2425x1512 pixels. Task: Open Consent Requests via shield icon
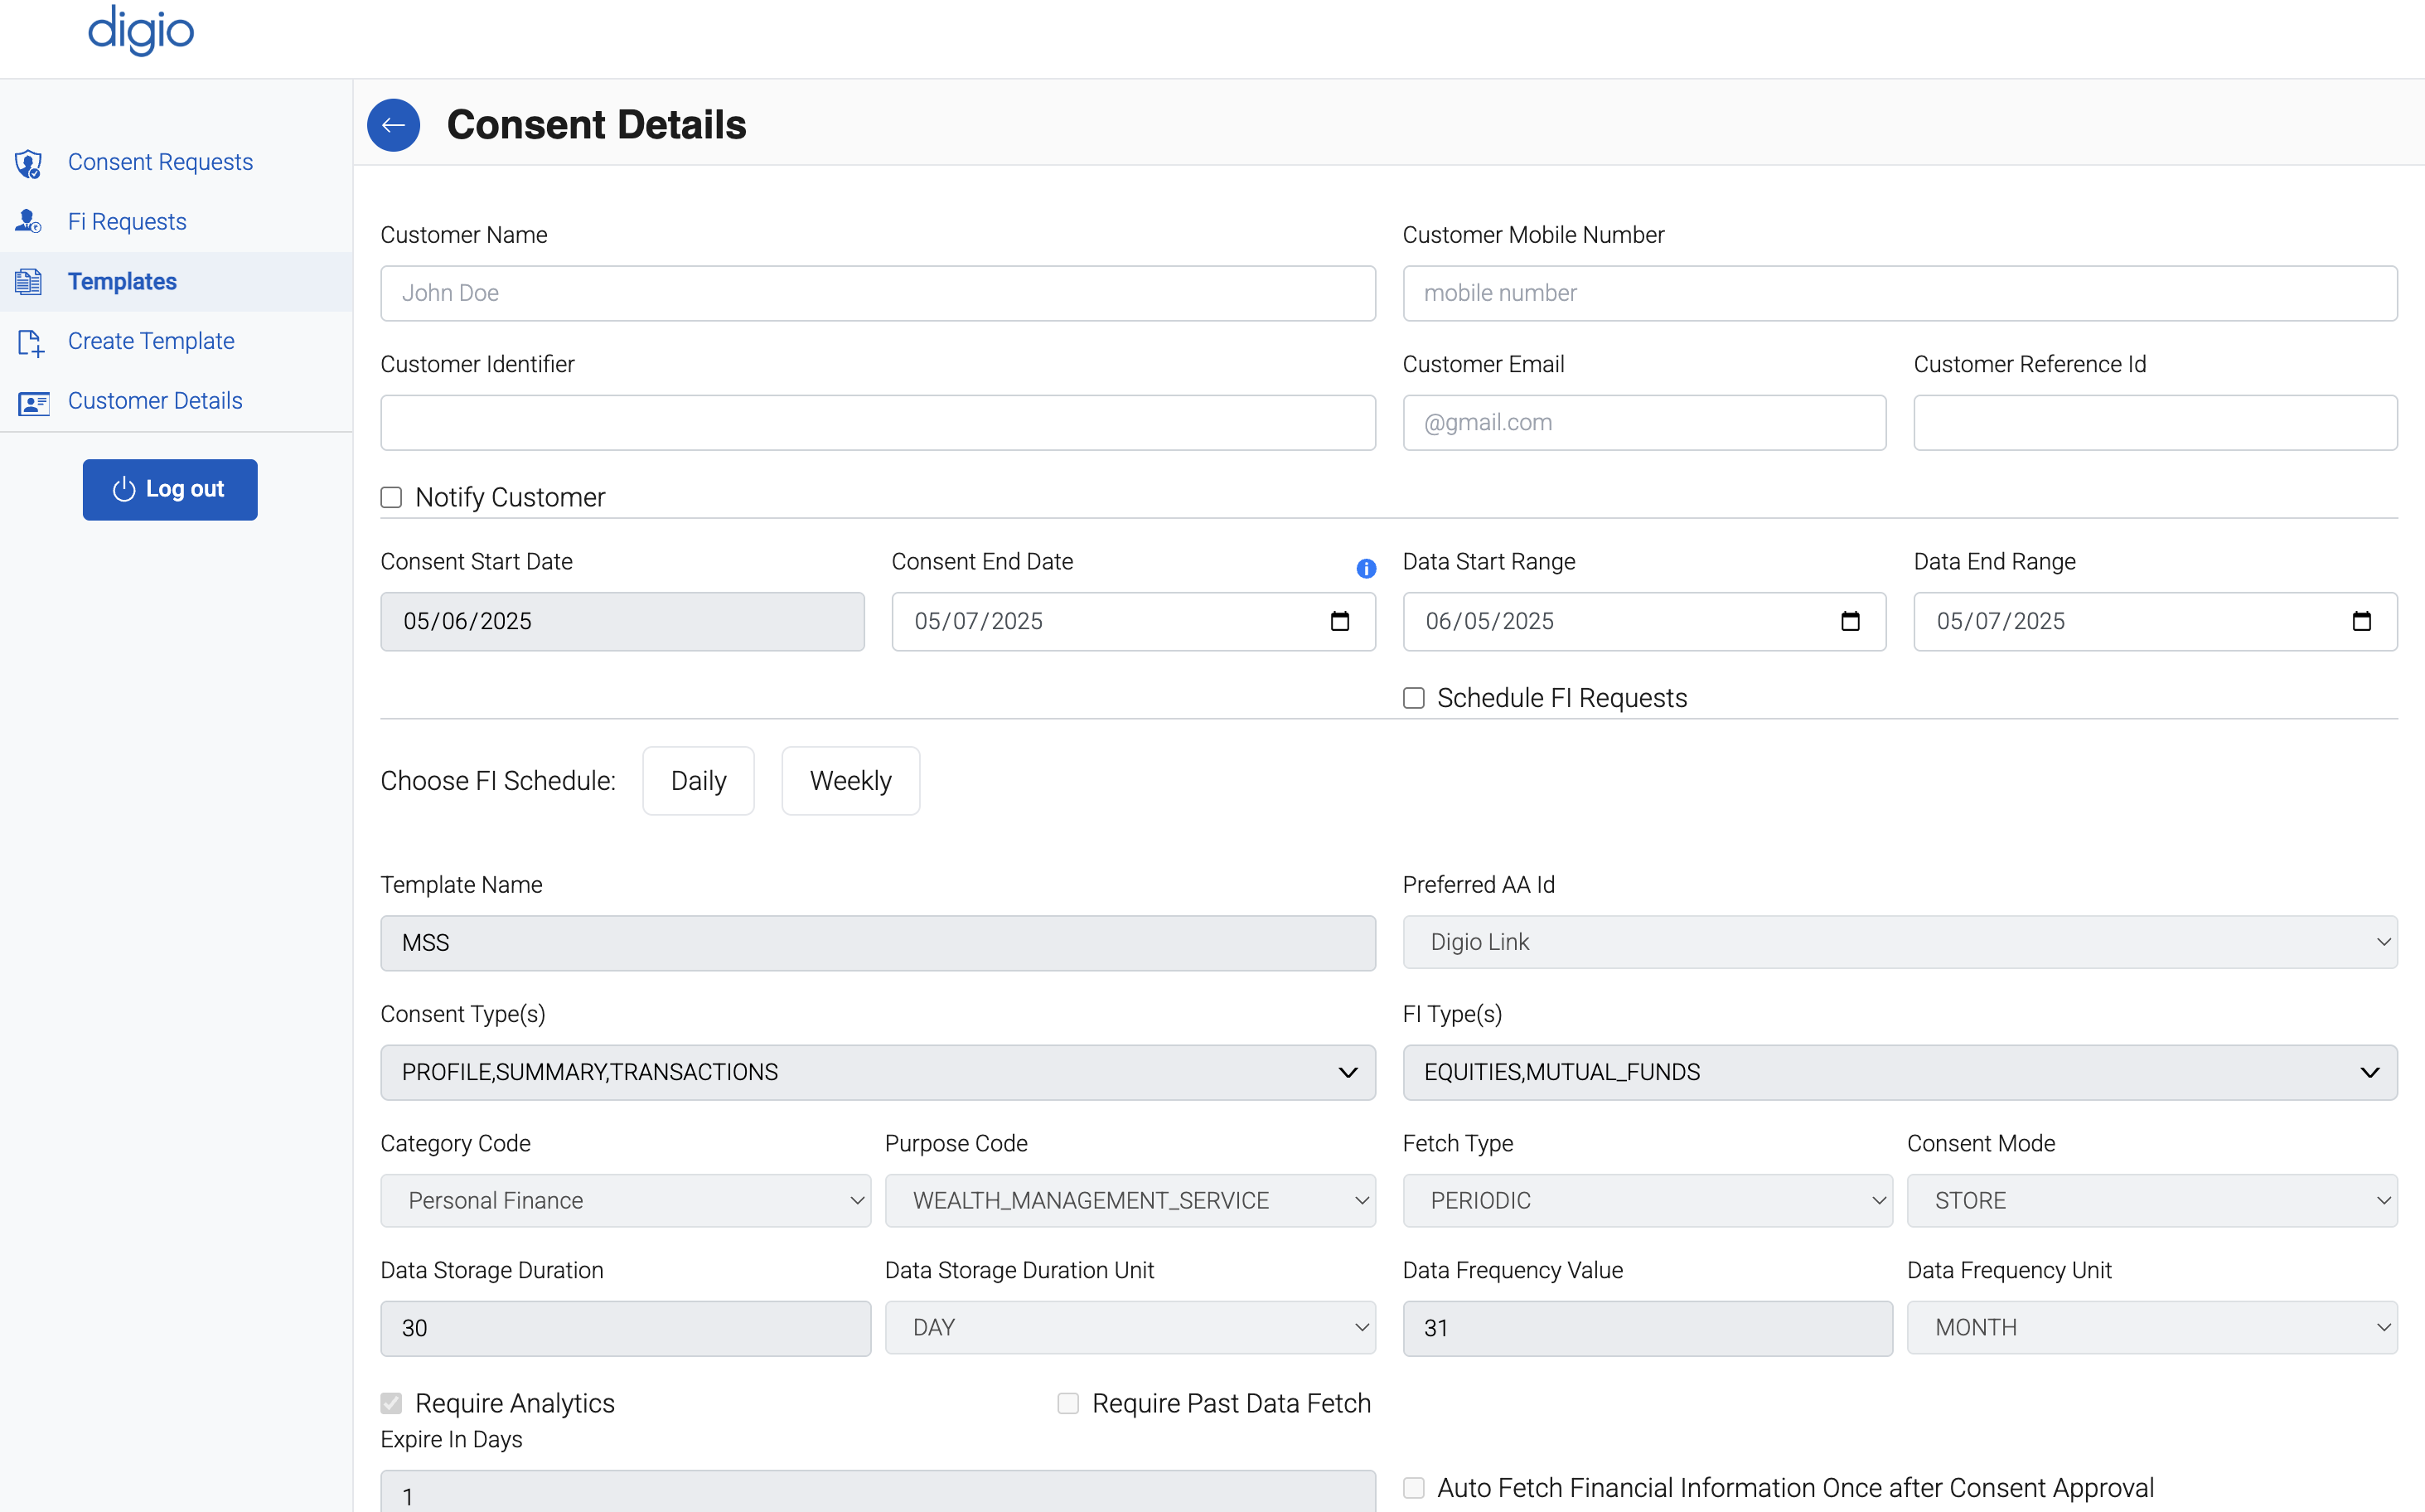coord(29,163)
